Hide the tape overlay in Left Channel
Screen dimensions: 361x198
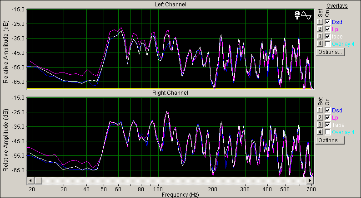[328, 36]
